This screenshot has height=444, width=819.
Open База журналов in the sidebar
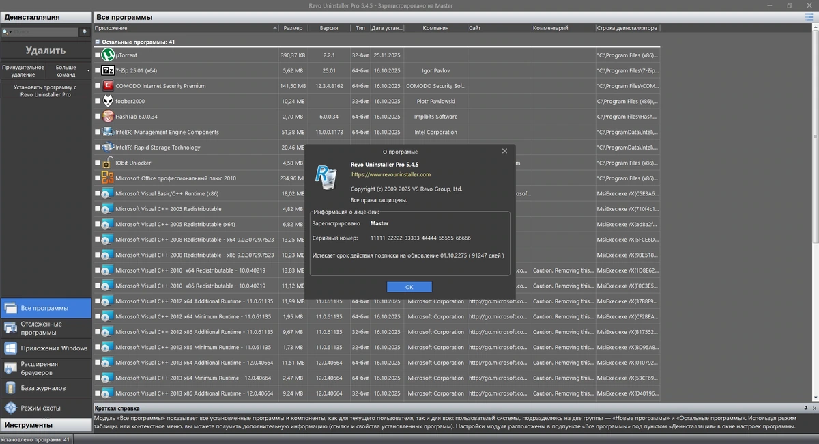(x=46, y=388)
